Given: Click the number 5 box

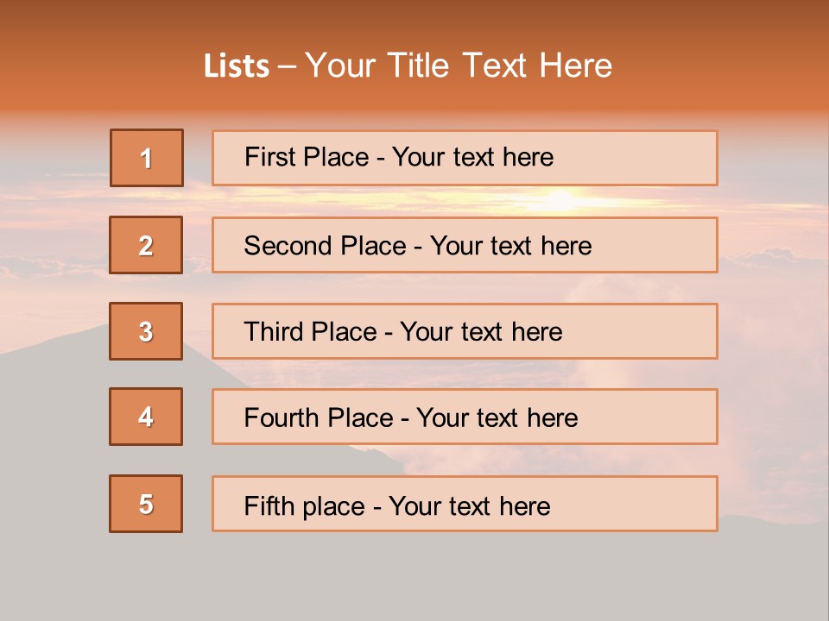Looking at the screenshot, I should [146, 504].
